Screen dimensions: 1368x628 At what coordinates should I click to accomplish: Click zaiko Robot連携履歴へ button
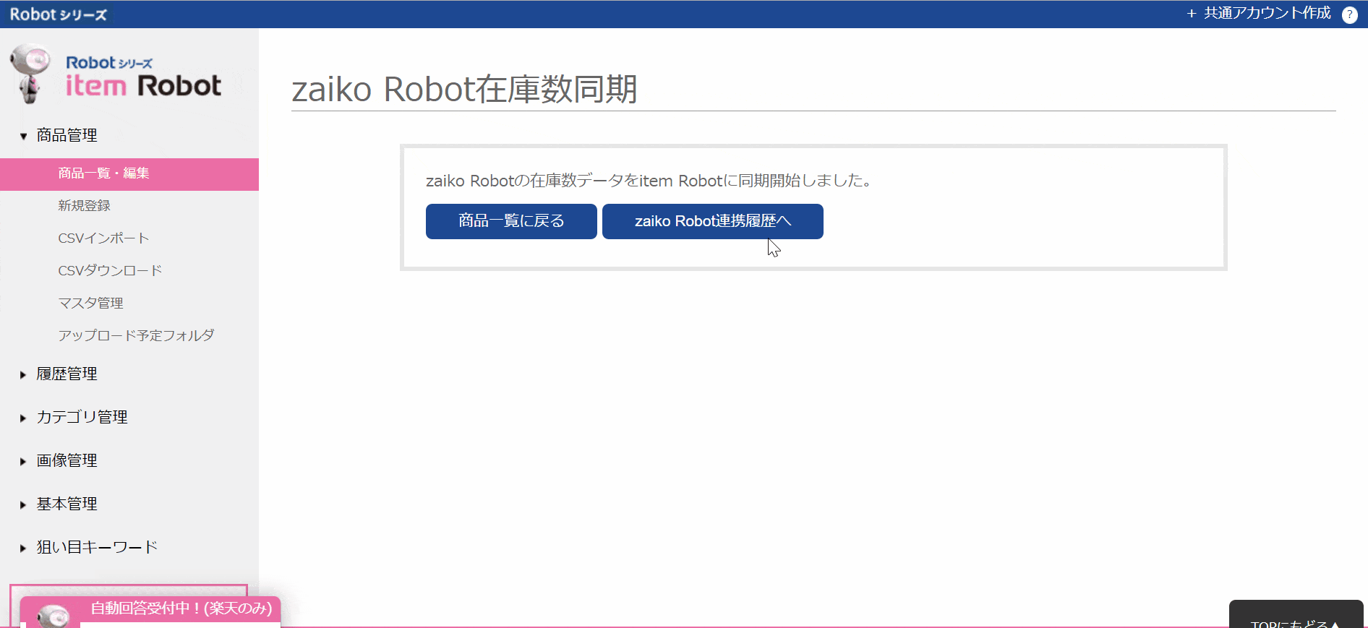[713, 221]
